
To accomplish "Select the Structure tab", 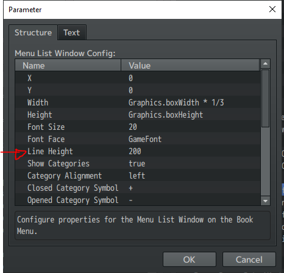I will click(33, 32).
